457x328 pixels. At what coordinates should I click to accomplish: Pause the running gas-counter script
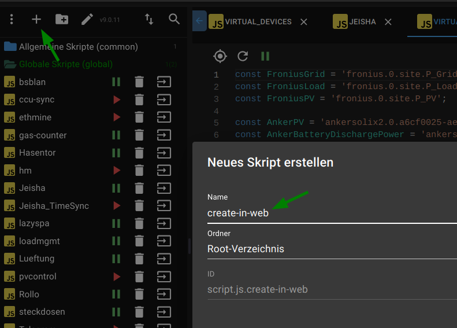coord(116,135)
